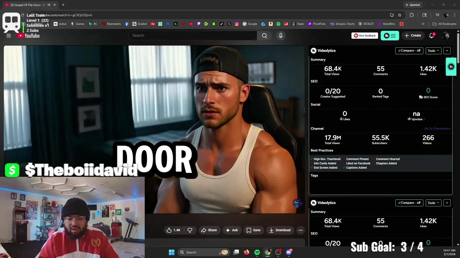Open the Grailed bookmark
Viewport: 460px width, 258px height.
tap(139, 24)
